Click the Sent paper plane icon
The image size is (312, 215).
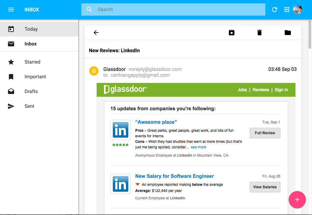coord(11,106)
